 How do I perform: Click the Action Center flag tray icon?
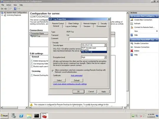pyautogui.click(x=144, y=116)
